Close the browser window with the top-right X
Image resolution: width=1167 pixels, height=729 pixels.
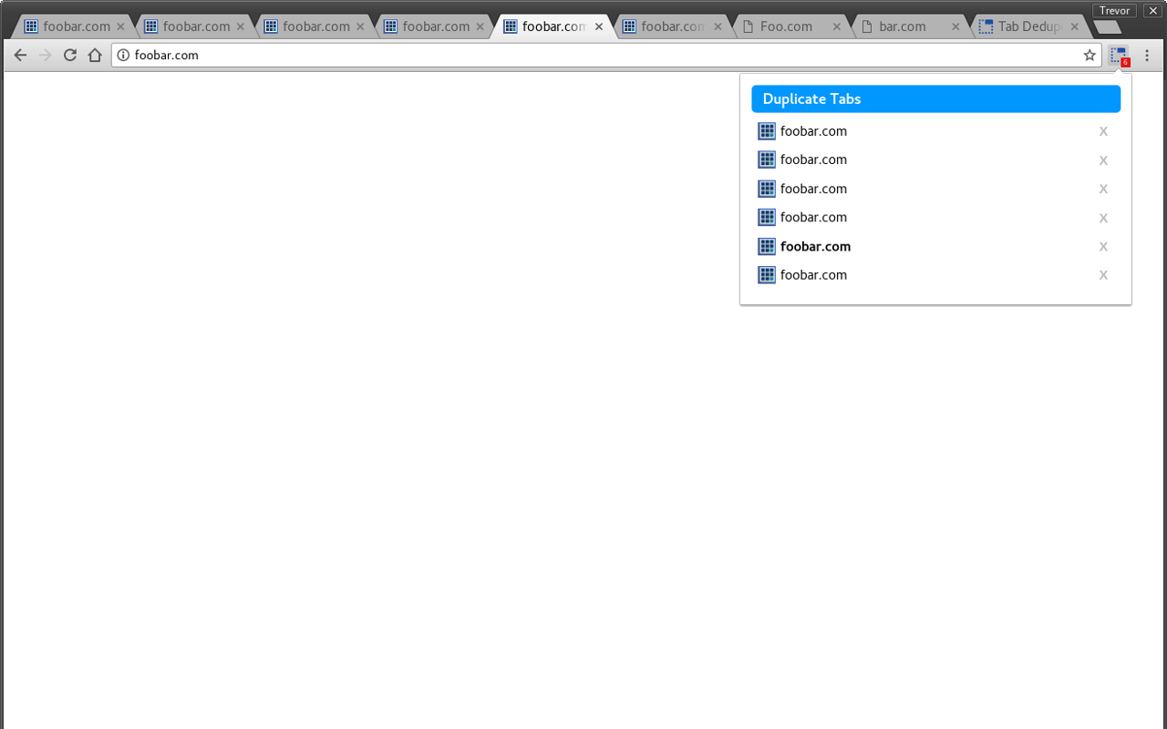[x=1152, y=11]
